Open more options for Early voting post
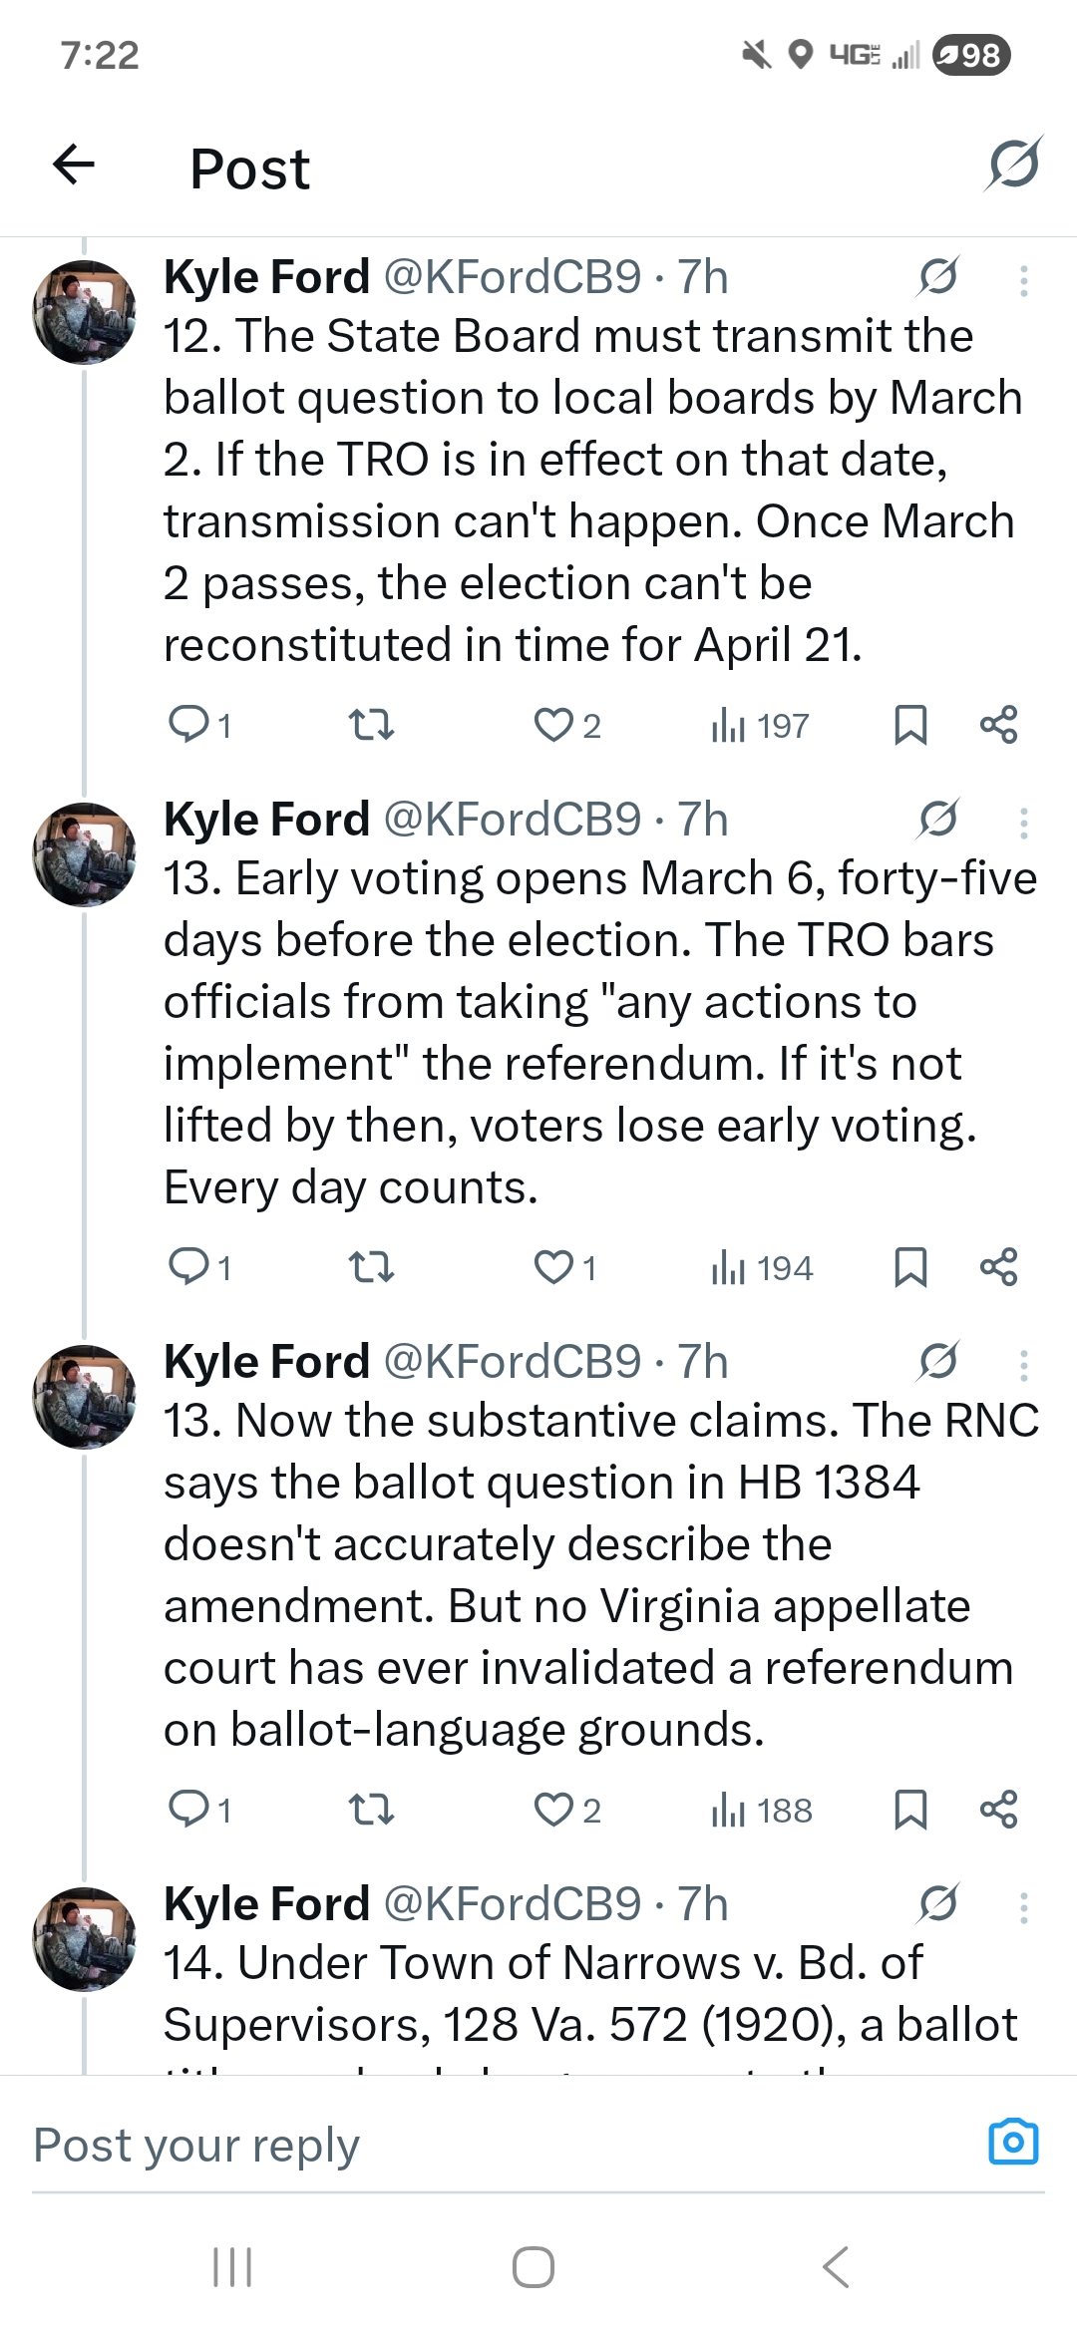This screenshot has width=1077, height=2333. 1023,824
